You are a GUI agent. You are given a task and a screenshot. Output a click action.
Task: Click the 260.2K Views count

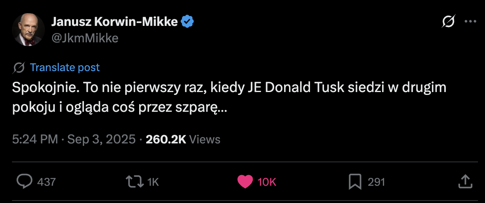pos(183,139)
